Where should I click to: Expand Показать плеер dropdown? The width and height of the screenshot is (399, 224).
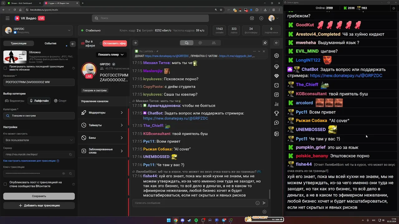[x=111, y=54]
